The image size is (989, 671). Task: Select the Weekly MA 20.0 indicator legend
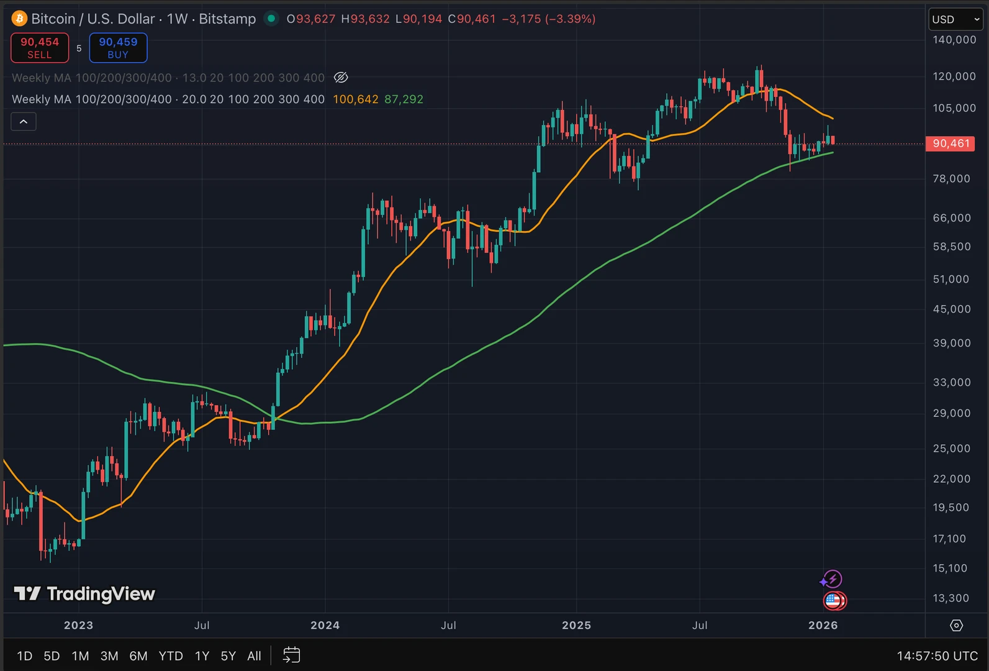168,99
